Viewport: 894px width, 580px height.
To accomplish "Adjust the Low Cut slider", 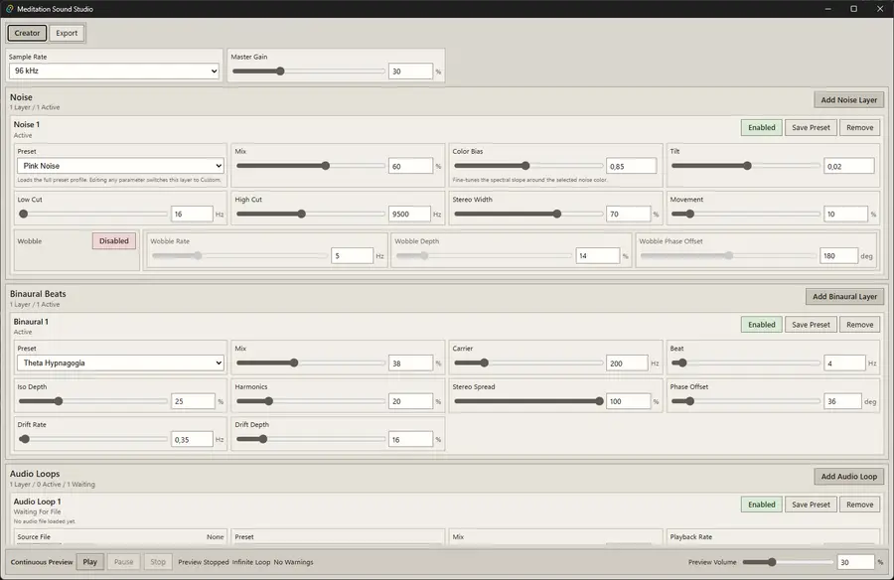I will pyautogui.click(x=93, y=214).
